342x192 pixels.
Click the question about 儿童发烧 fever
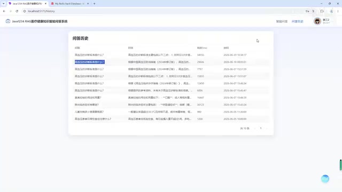coord(89,112)
